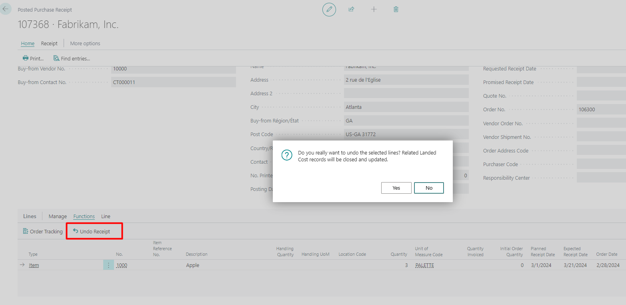Image resolution: width=626 pixels, height=305 pixels.
Task: Click the back arrow icon
Action: coord(6,9)
